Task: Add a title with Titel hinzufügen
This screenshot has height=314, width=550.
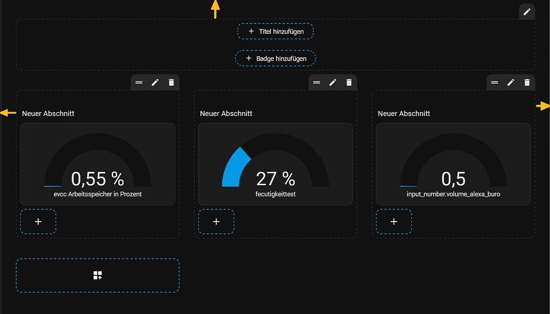Action: [276, 31]
